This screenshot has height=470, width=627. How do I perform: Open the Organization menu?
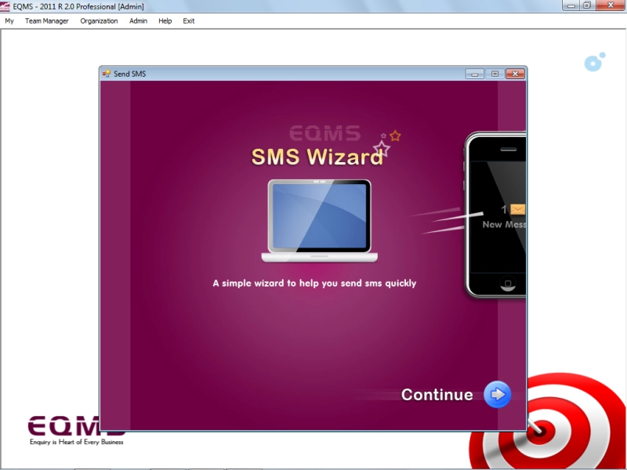coord(99,21)
